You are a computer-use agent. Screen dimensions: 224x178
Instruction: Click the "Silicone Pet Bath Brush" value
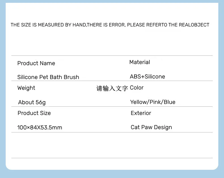[x=48, y=77]
